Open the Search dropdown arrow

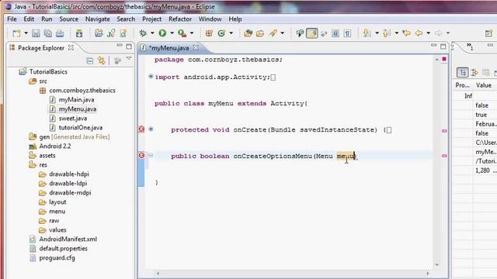coord(283,33)
